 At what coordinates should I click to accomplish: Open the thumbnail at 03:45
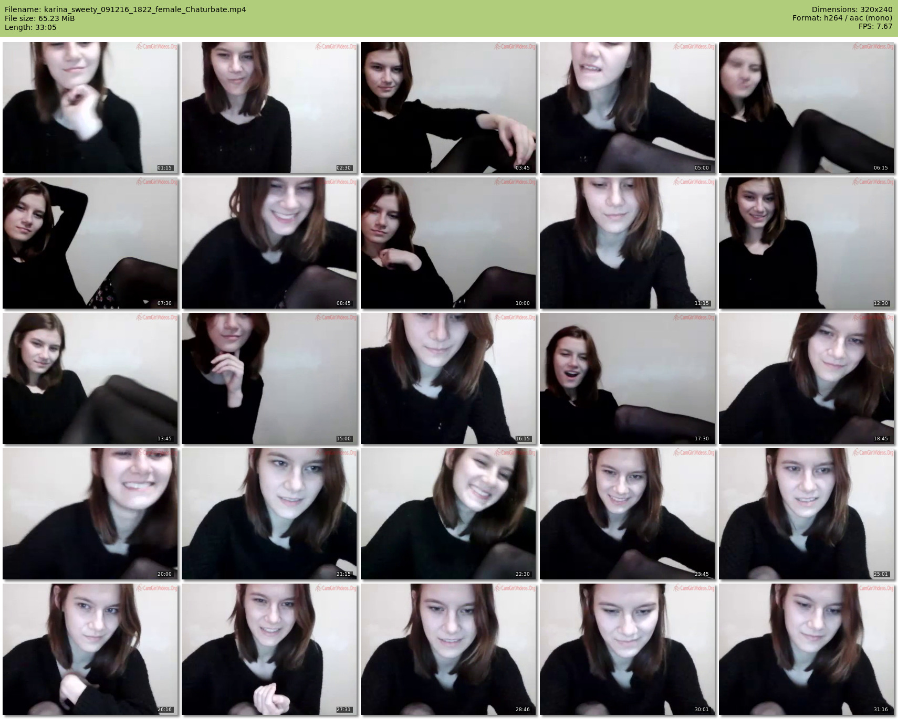[448, 108]
